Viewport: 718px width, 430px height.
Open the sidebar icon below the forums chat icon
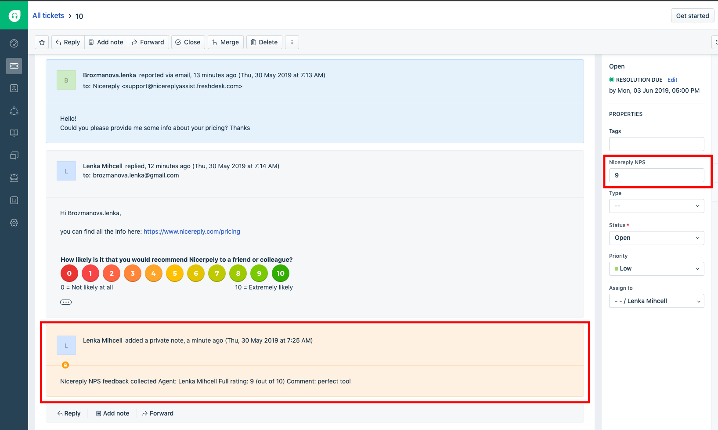[14, 178]
